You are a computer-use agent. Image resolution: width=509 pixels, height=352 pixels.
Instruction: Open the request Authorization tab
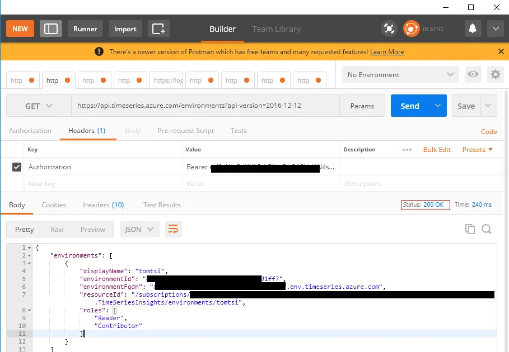(x=30, y=131)
